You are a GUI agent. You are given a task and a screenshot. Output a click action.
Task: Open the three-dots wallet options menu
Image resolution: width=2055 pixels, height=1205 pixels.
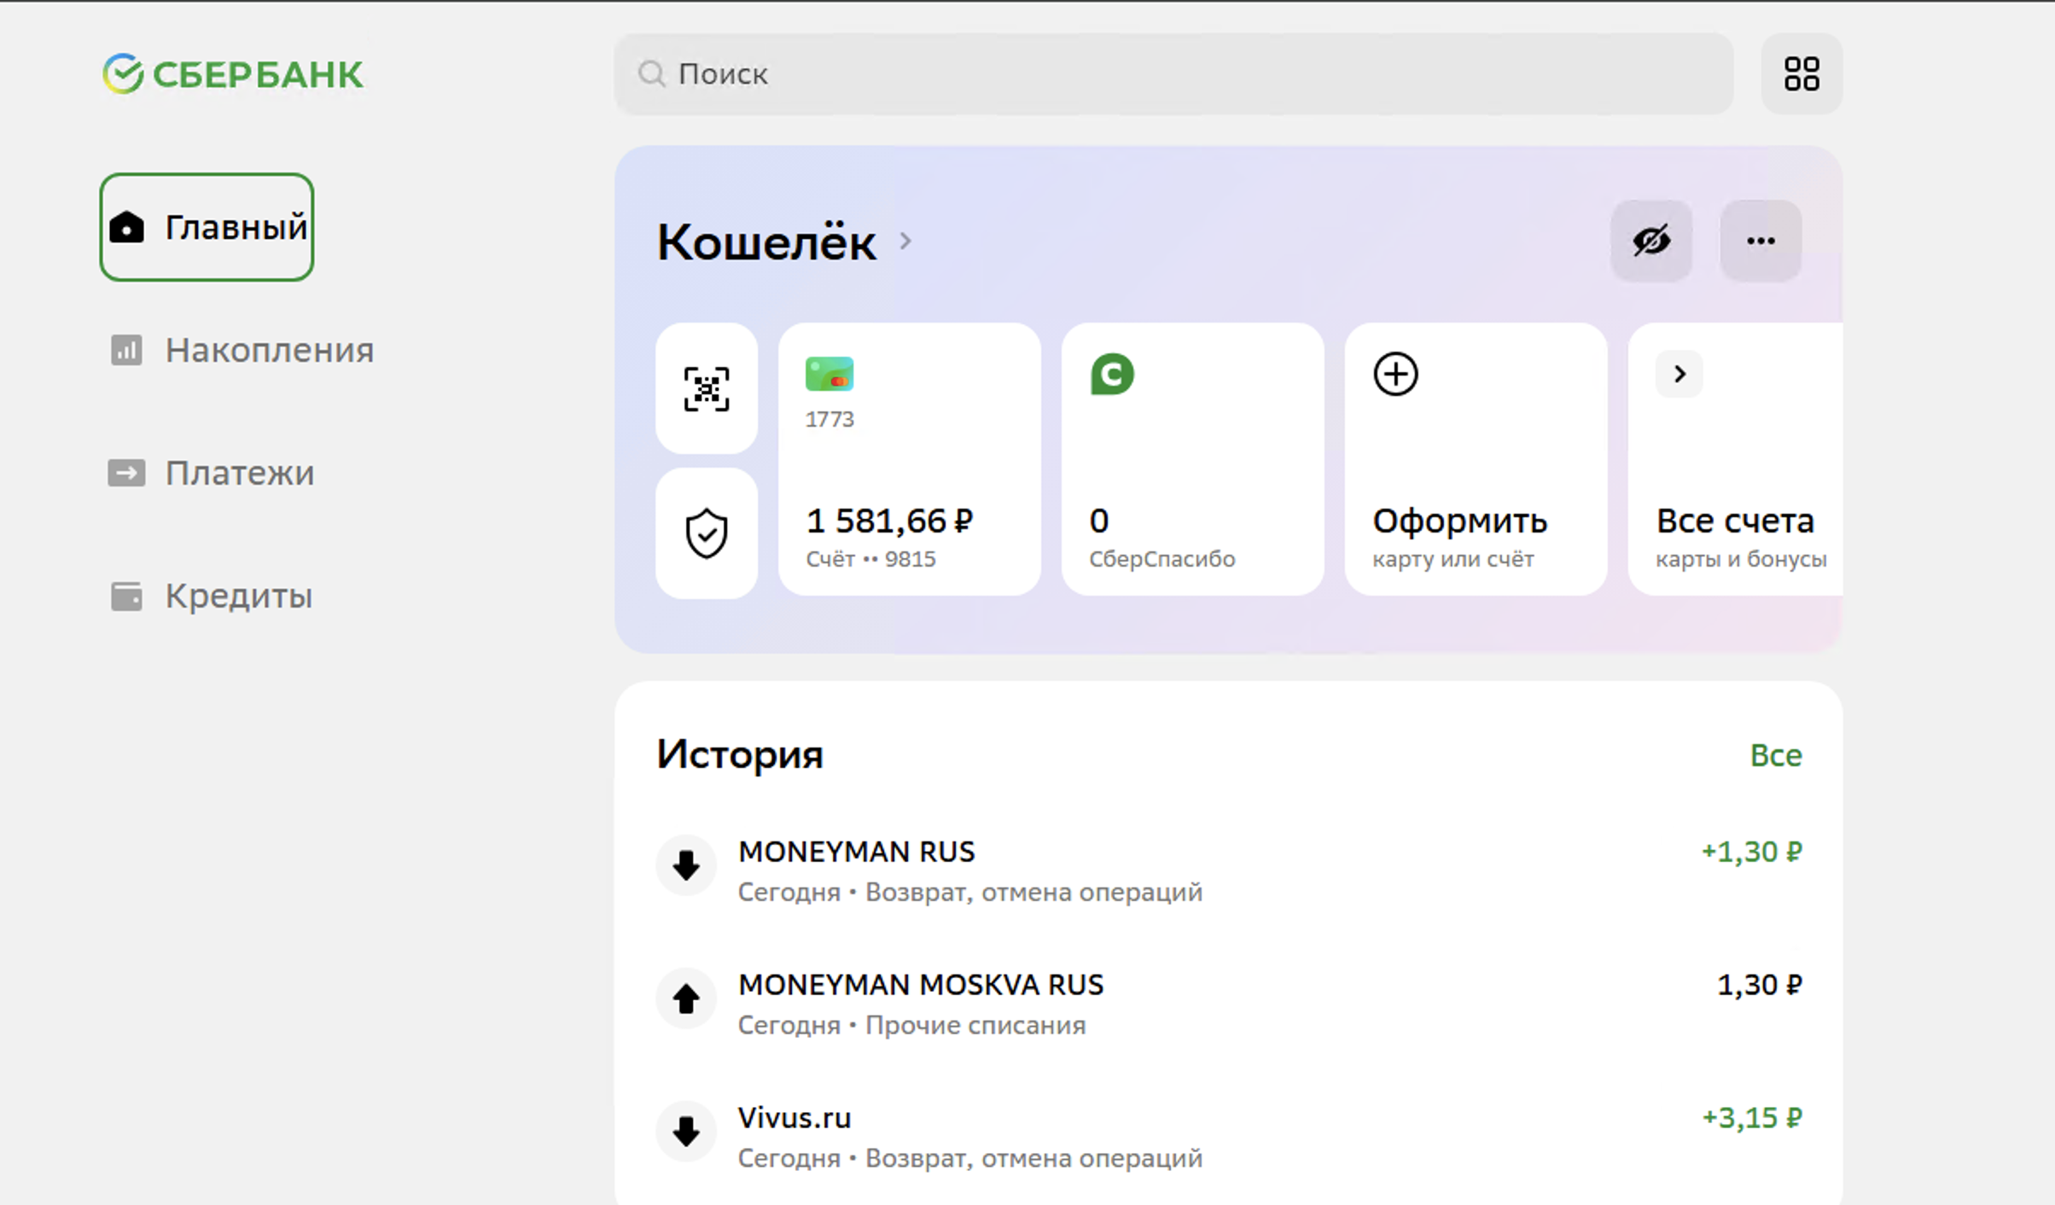(1760, 241)
